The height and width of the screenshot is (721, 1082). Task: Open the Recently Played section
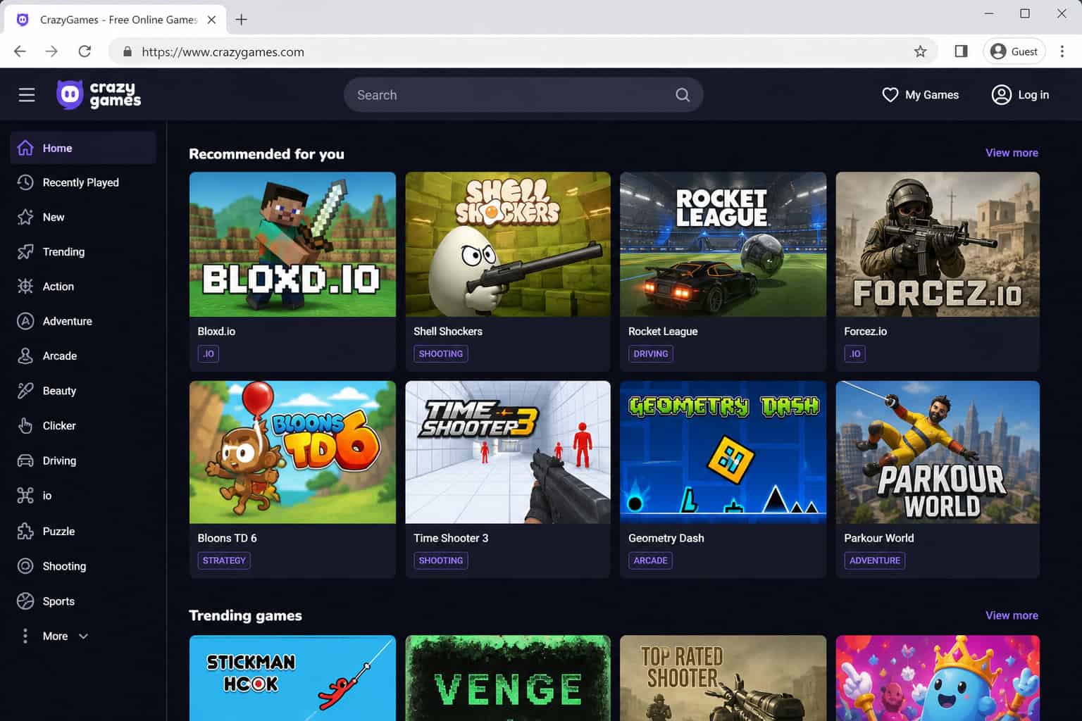[80, 182]
